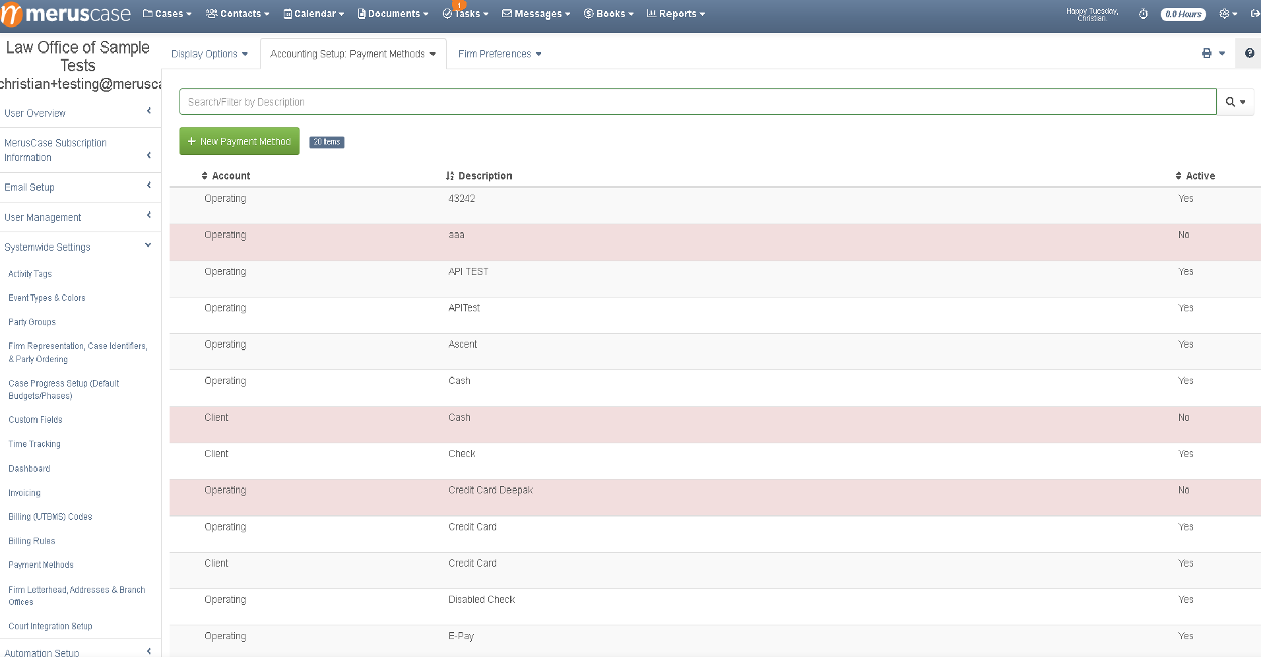Click the Law Office of Sample Tests heading
The image size is (1261, 657).
coord(78,56)
